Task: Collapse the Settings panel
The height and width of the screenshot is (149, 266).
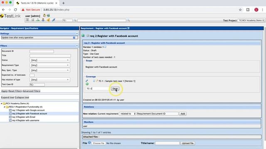Action: click(x=77, y=34)
